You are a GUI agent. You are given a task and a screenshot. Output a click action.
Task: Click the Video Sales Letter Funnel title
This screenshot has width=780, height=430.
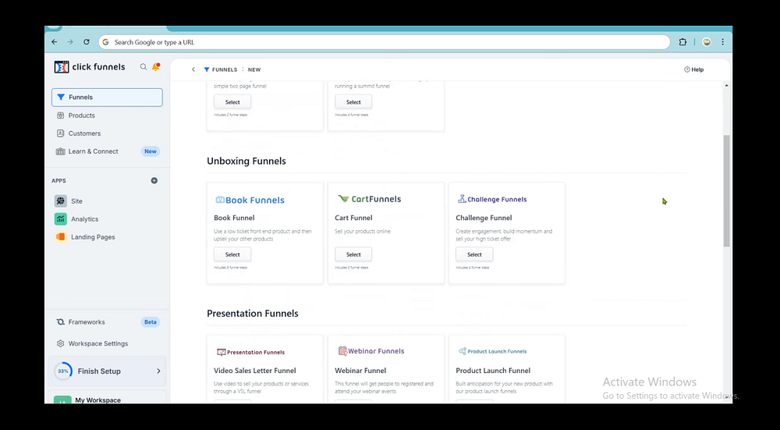[255, 371]
